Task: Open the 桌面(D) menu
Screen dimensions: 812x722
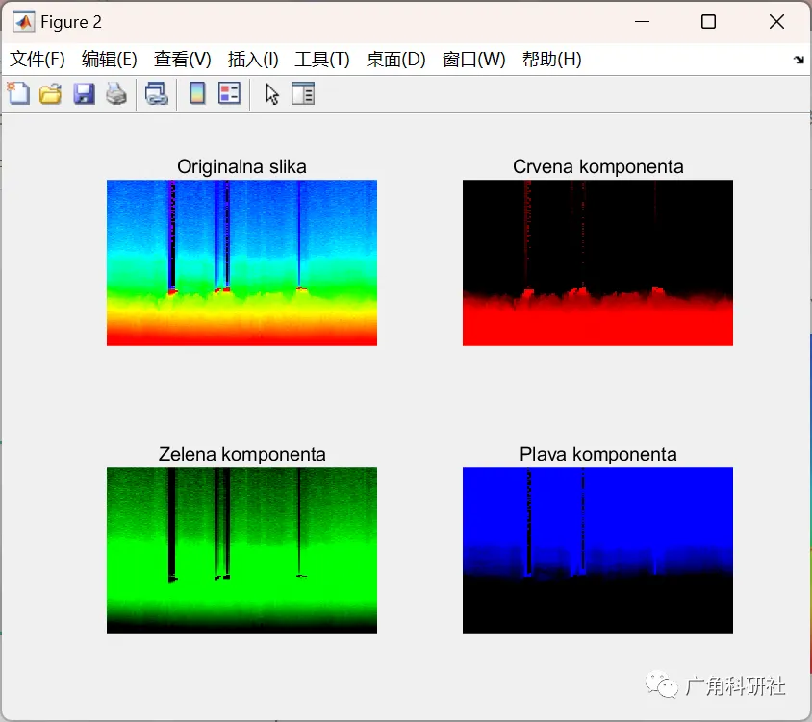Action: pos(395,59)
